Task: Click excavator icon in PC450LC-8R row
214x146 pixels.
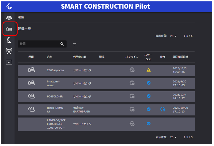Action: (x=31, y=96)
